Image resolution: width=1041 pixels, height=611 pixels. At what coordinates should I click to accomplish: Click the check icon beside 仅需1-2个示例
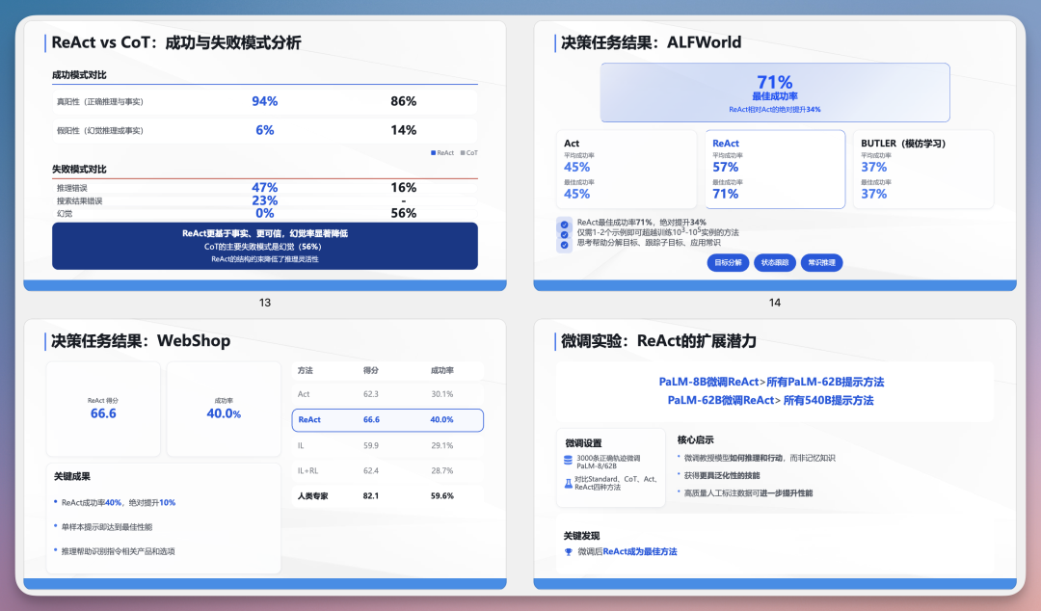(x=564, y=234)
